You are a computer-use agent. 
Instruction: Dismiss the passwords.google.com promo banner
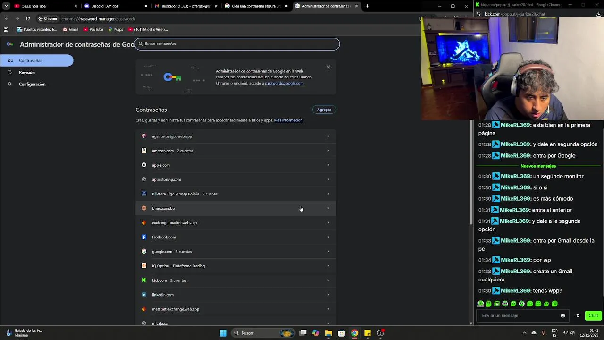[x=328, y=67]
